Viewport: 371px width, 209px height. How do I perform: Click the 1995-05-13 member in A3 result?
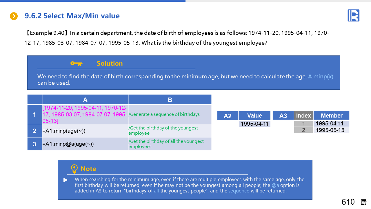pos(330,130)
